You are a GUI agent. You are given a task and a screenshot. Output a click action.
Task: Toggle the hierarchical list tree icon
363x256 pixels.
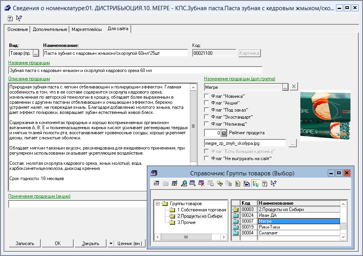tap(255, 183)
